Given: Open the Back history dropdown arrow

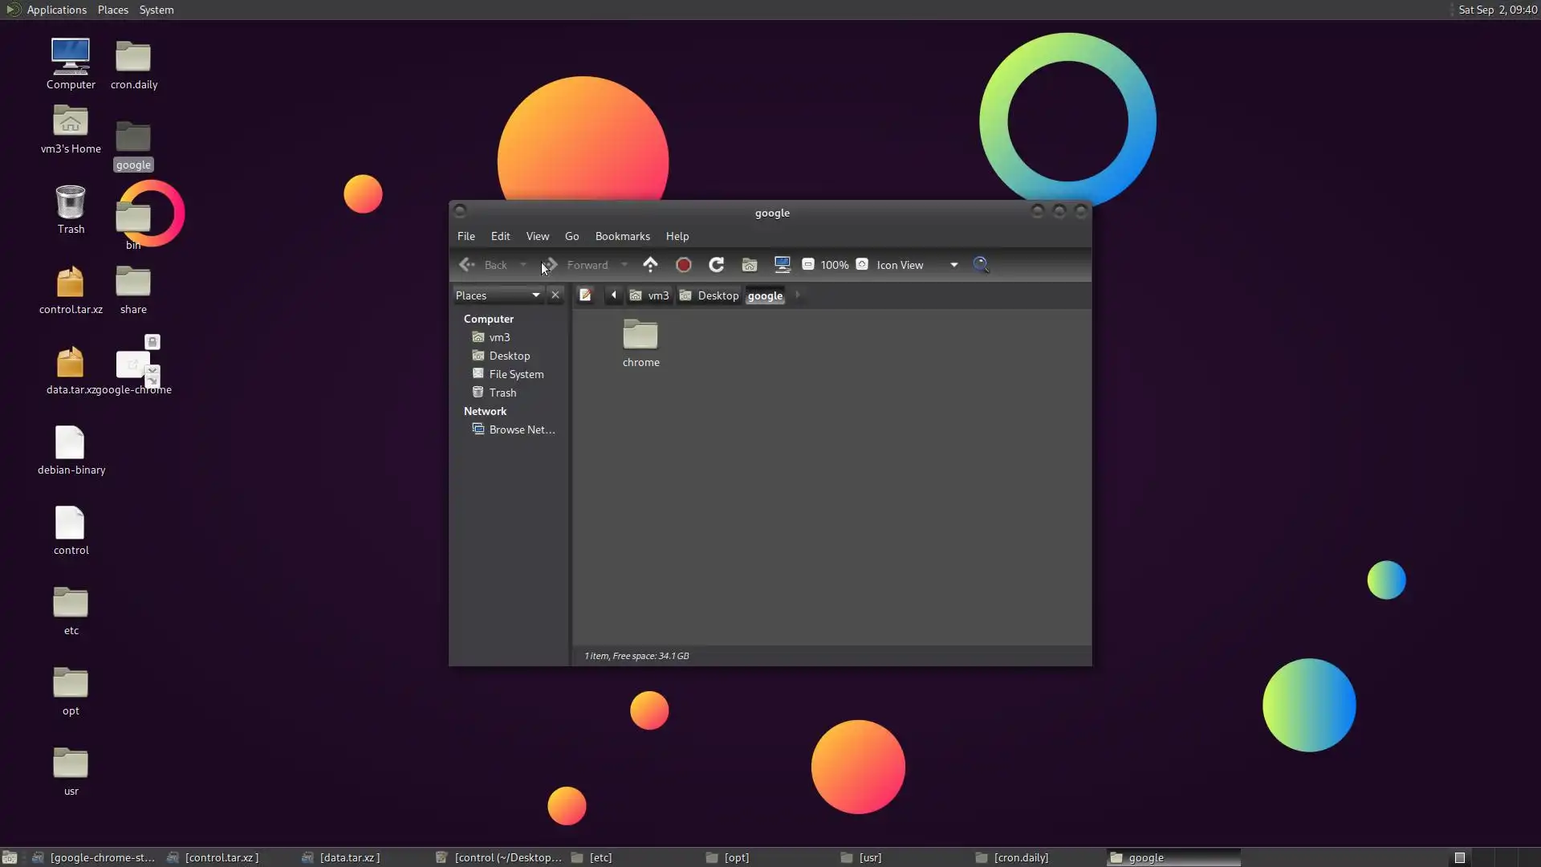Looking at the screenshot, I should (x=523, y=265).
